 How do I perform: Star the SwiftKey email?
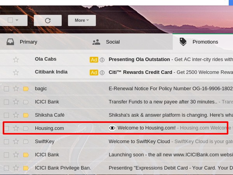[16, 142]
